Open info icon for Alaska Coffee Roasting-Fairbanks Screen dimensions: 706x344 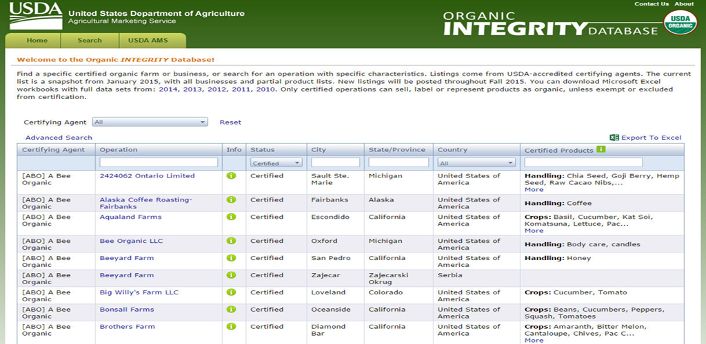231,200
